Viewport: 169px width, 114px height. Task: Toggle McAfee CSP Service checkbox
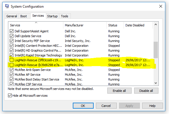click(11, 84)
